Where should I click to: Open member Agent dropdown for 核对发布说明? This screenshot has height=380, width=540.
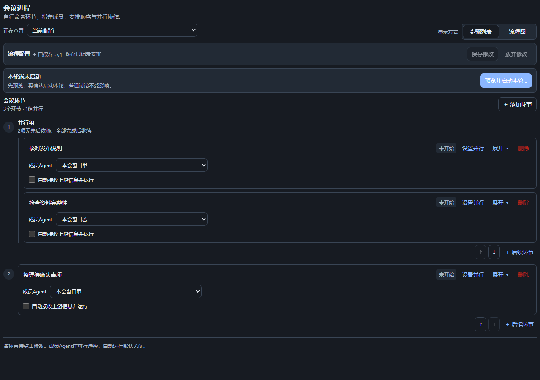pos(132,165)
